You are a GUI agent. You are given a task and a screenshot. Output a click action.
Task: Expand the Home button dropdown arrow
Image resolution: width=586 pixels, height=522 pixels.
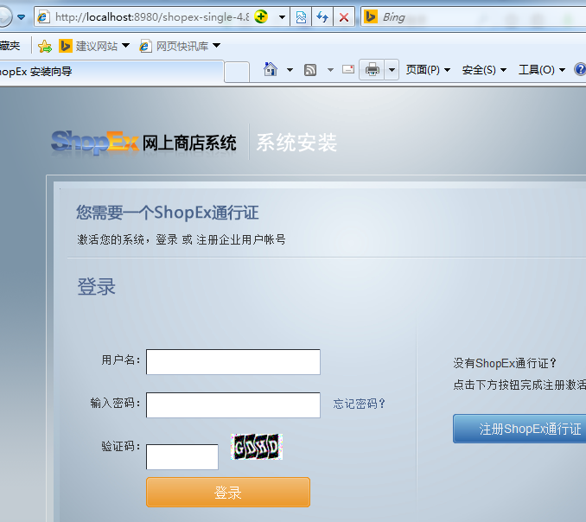click(x=290, y=70)
